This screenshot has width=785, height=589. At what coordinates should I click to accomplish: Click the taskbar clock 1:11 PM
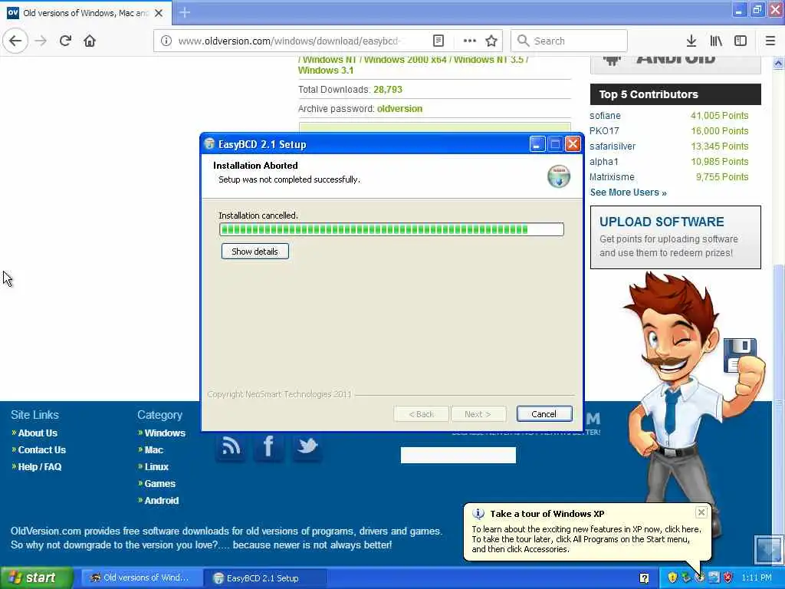tap(757, 578)
